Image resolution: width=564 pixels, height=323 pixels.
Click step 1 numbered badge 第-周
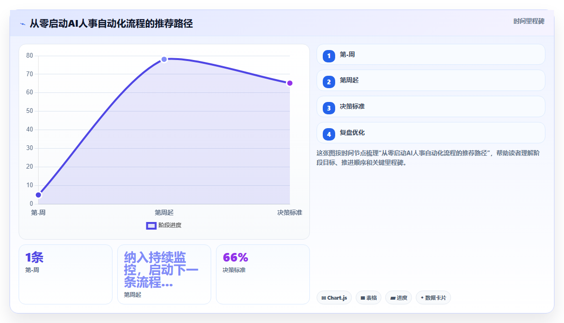(329, 56)
